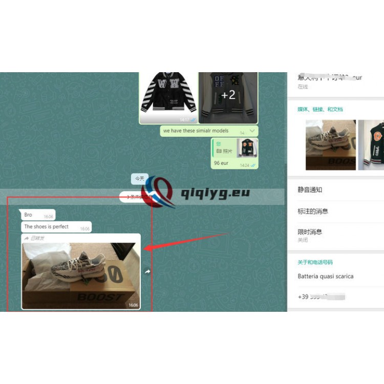Click the camera icon in the quoted reply
Screen dimensions: 384x384
click(x=219, y=151)
